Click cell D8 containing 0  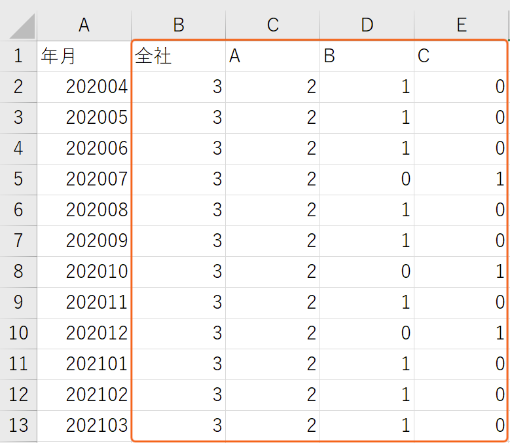367,272
